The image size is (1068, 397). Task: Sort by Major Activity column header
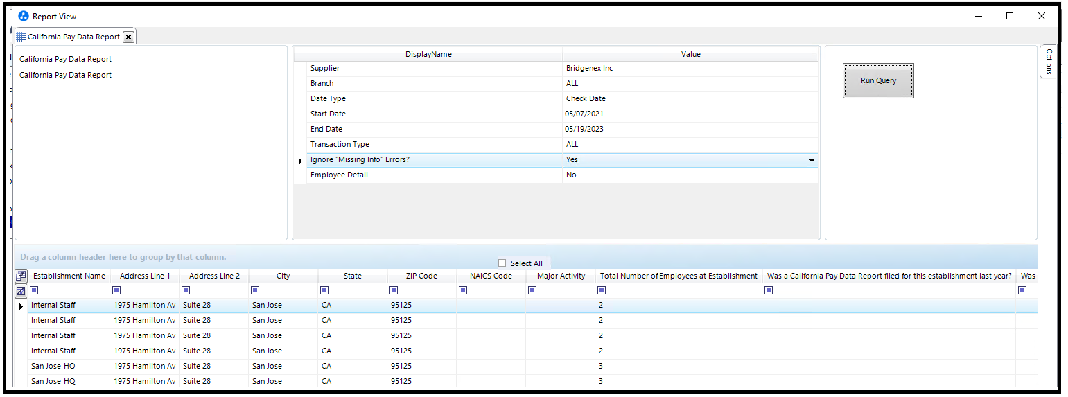561,276
